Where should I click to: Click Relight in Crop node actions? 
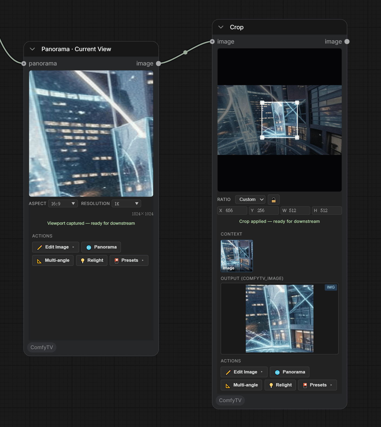(280, 385)
